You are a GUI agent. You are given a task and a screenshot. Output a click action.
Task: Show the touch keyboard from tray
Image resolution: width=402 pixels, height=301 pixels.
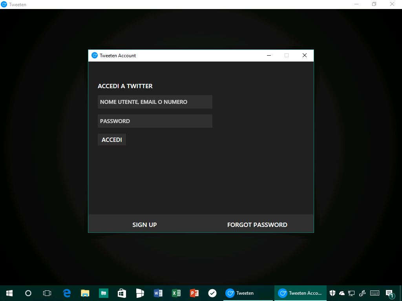[x=375, y=293]
